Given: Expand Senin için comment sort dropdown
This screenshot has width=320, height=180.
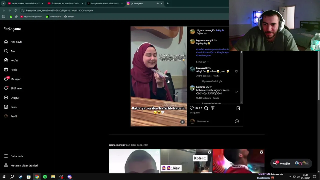Looking at the screenshot, I should tap(202, 62).
